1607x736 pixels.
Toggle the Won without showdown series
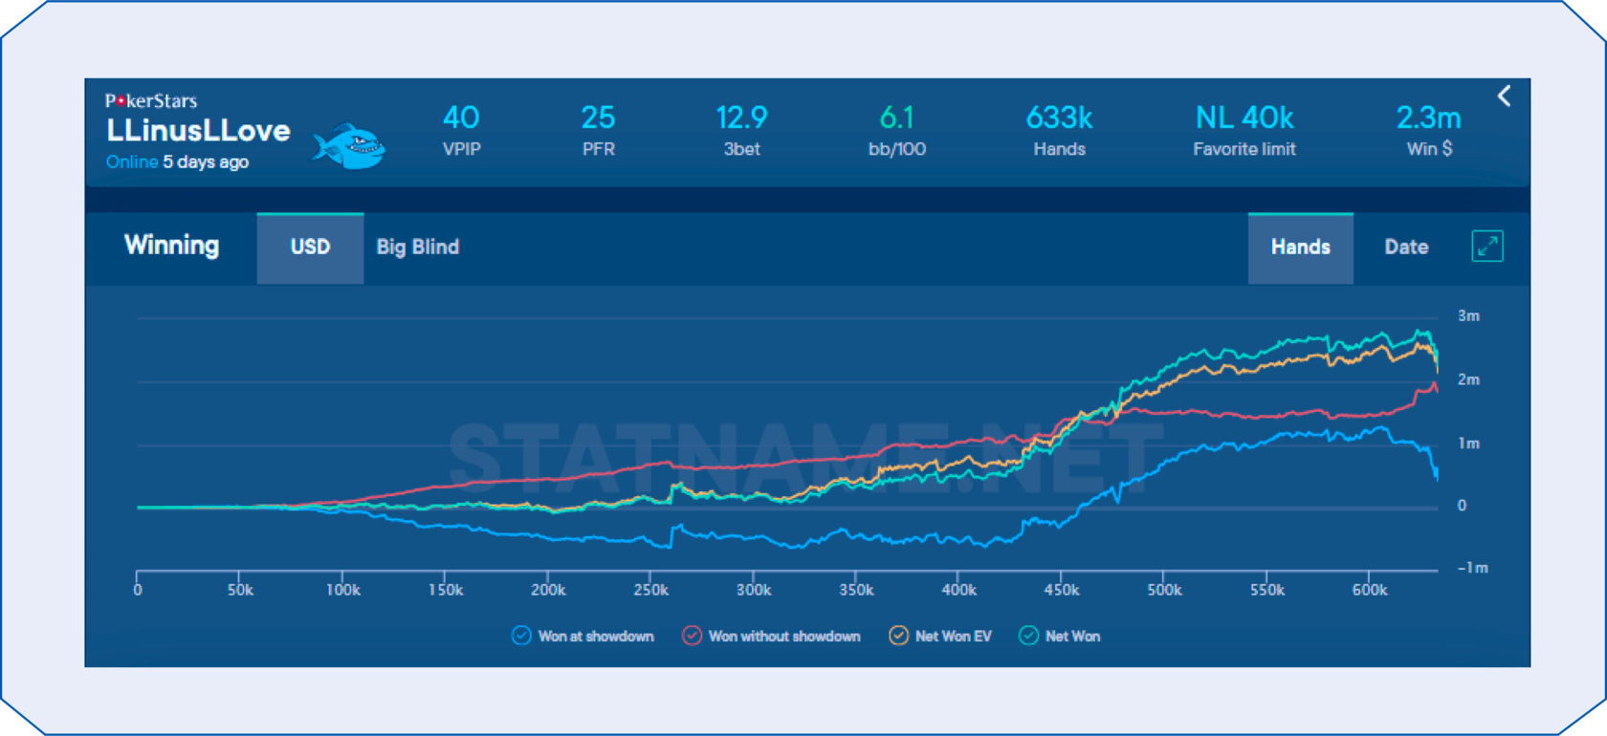[x=692, y=637]
